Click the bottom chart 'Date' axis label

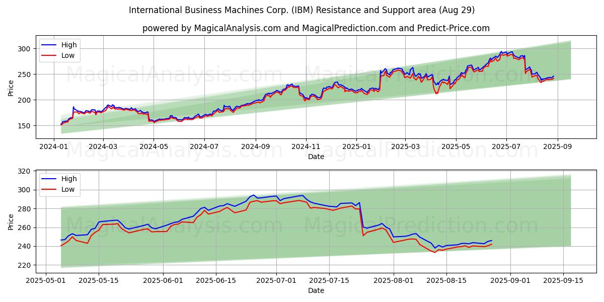pyautogui.click(x=316, y=291)
